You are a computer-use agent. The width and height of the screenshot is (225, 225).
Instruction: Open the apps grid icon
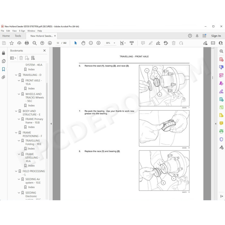coord(204,36)
